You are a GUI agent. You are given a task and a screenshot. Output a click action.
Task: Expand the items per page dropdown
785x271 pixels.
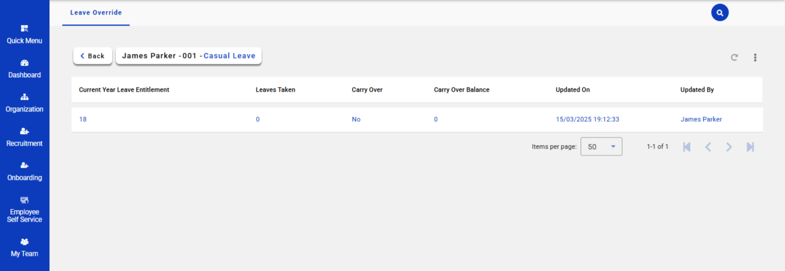[601, 147]
